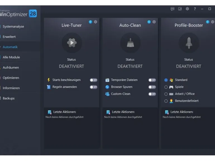The image size is (215, 161).
Task: Open the main settings gear in title bar
Action: coord(187,9)
